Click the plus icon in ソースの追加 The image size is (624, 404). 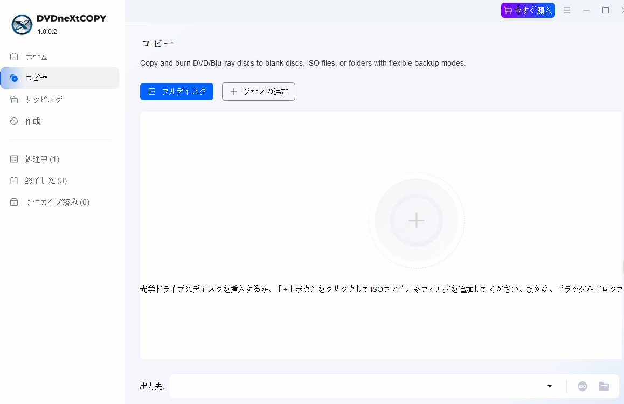(x=234, y=92)
